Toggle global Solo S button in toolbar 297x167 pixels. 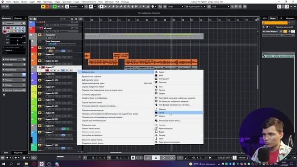[x=47, y=6]
